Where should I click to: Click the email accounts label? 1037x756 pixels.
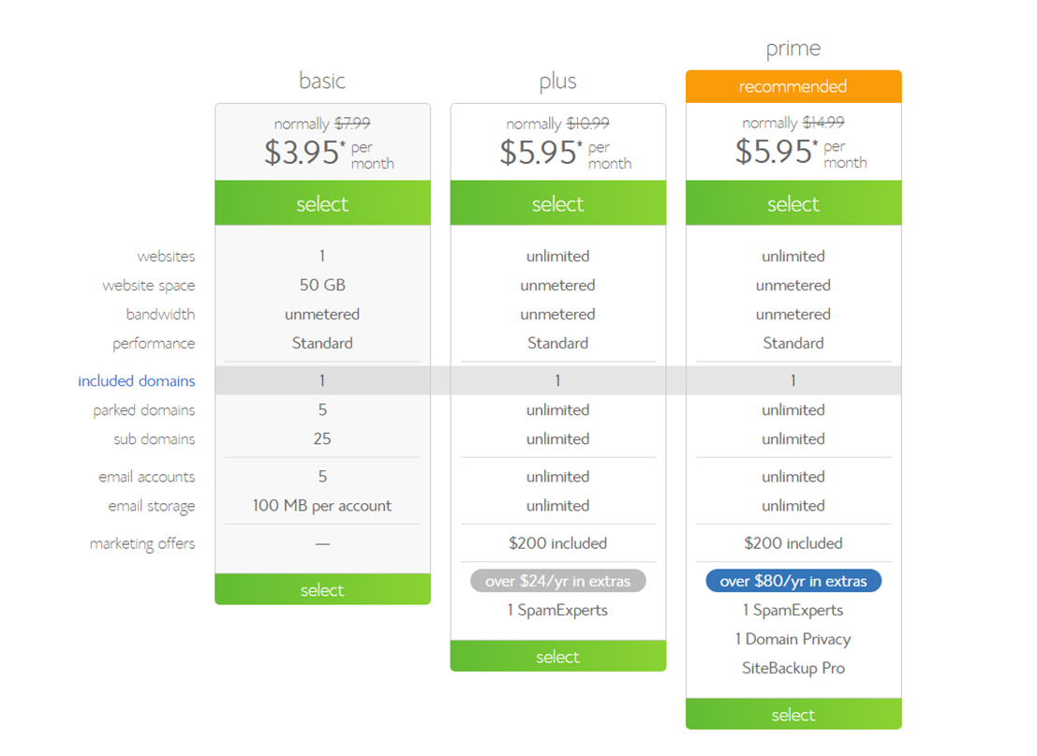tap(147, 477)
